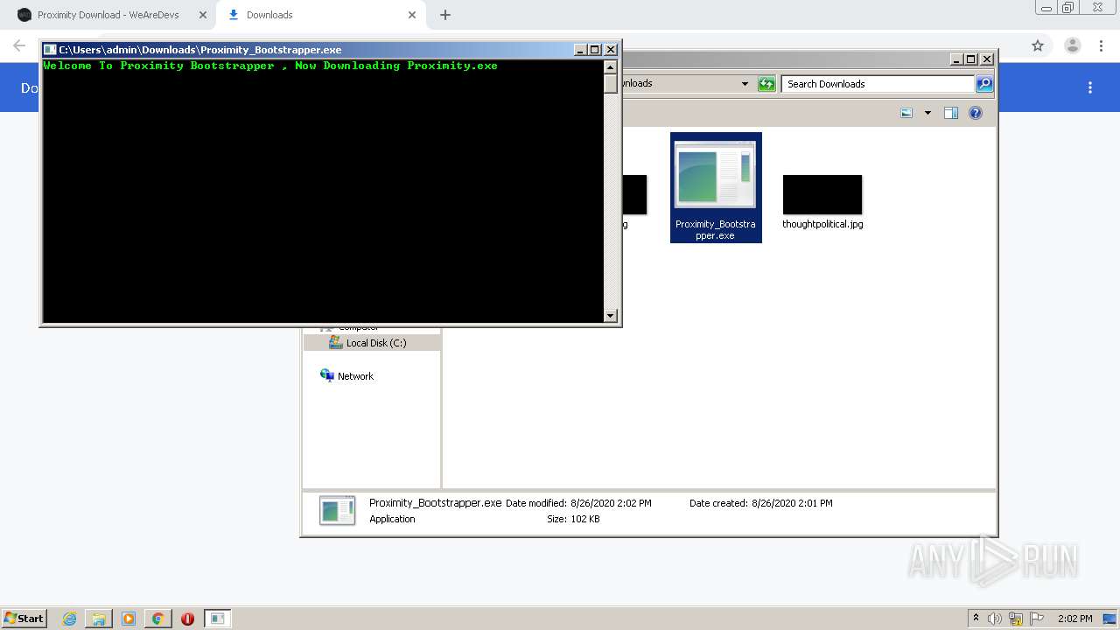Expand the Explorer address bar dropdown
Viewport: 1120px width, 630px height.
pos(745,84)
